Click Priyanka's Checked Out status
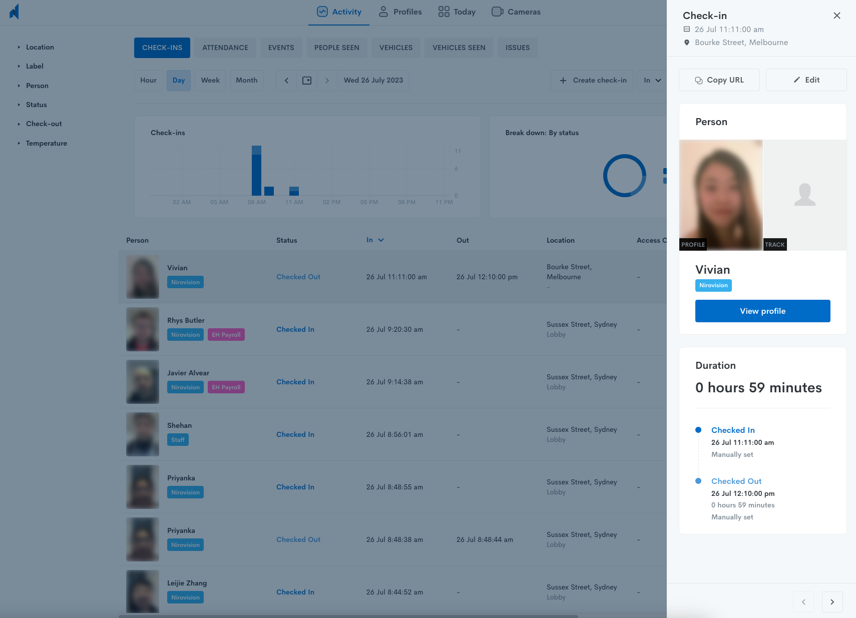The width and height of the screenshot is (856, 618). click(x=298, y=539)
